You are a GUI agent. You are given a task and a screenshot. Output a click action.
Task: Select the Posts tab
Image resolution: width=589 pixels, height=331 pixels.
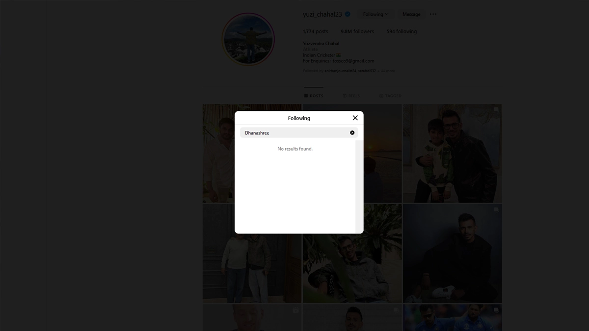pyautogui.click(x=314, y=96)
